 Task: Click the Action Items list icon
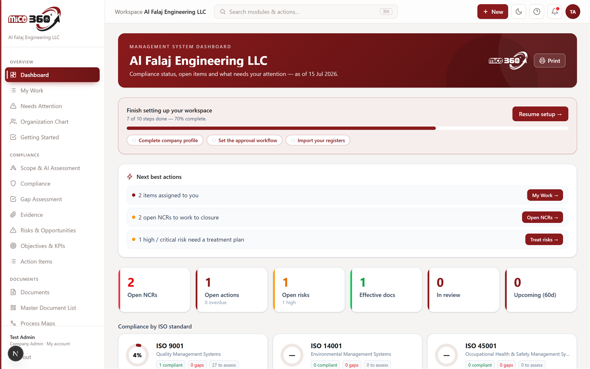(x=13, y=261)
